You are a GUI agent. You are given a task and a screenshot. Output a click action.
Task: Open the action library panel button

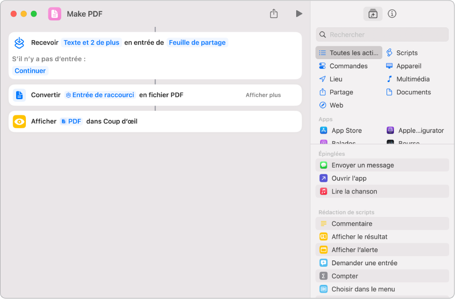click(372, 14)
